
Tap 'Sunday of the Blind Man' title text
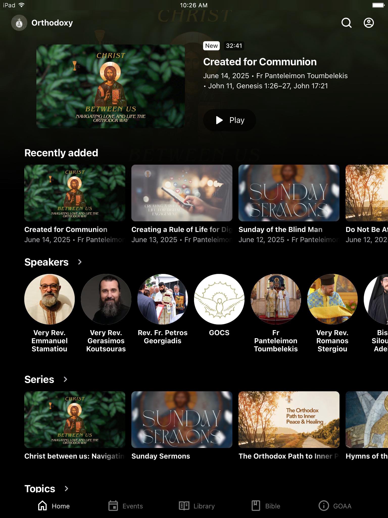pyautogui.click(x=280, y=229)
